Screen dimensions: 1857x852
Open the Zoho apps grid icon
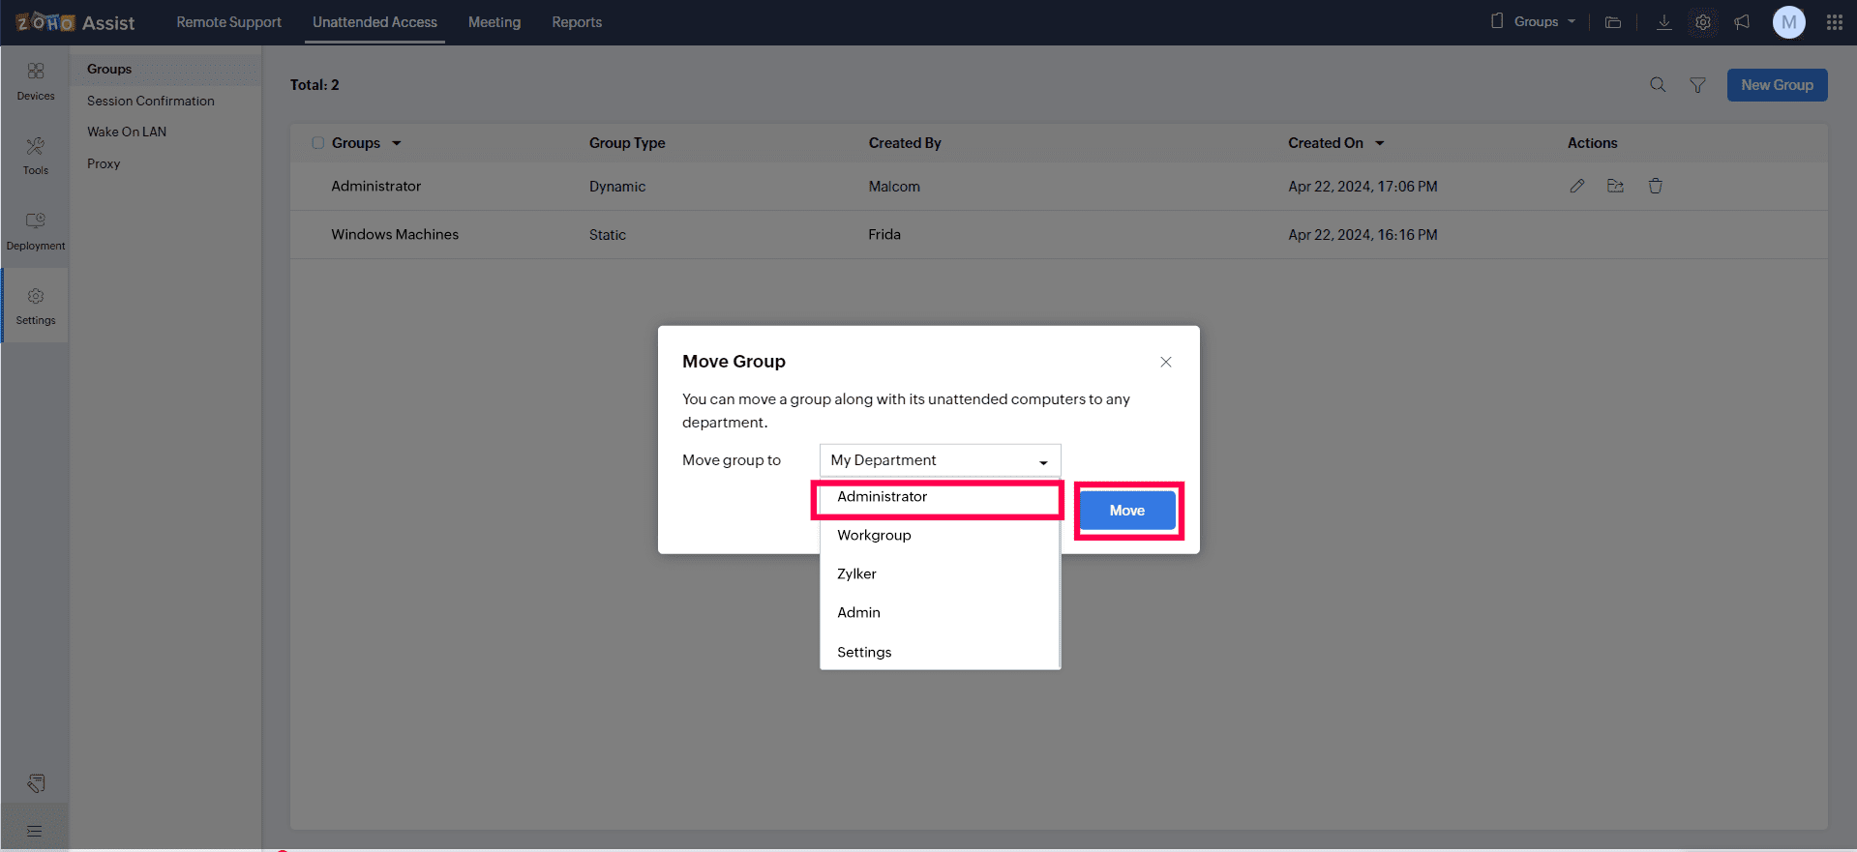(x=1834, y=22)
